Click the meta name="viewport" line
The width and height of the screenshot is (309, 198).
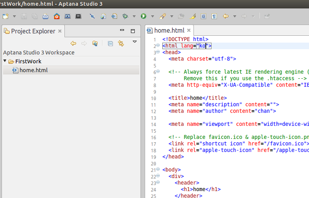tap(238, 124)
